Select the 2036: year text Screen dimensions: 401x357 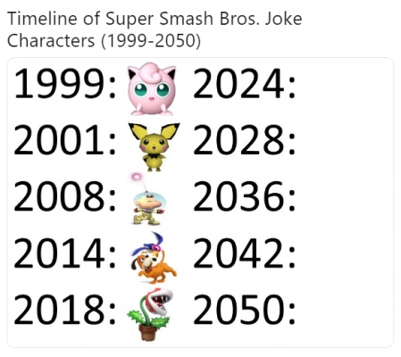pyautogui.click(x=245, y=196)
